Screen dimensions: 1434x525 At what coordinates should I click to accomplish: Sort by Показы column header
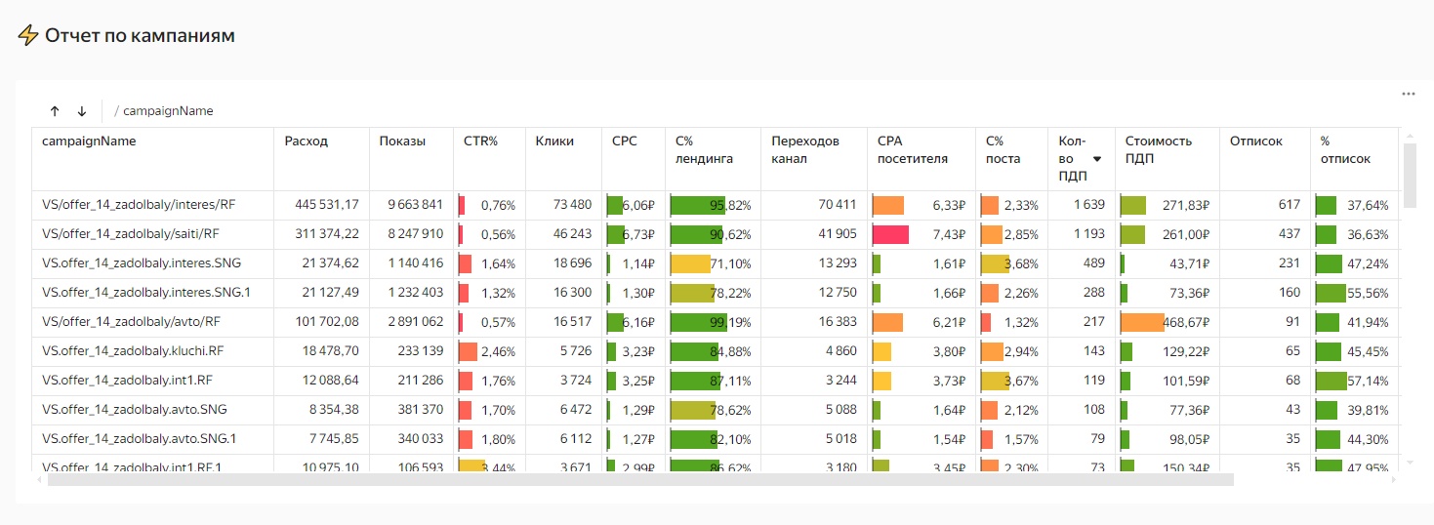pos(411,159)
